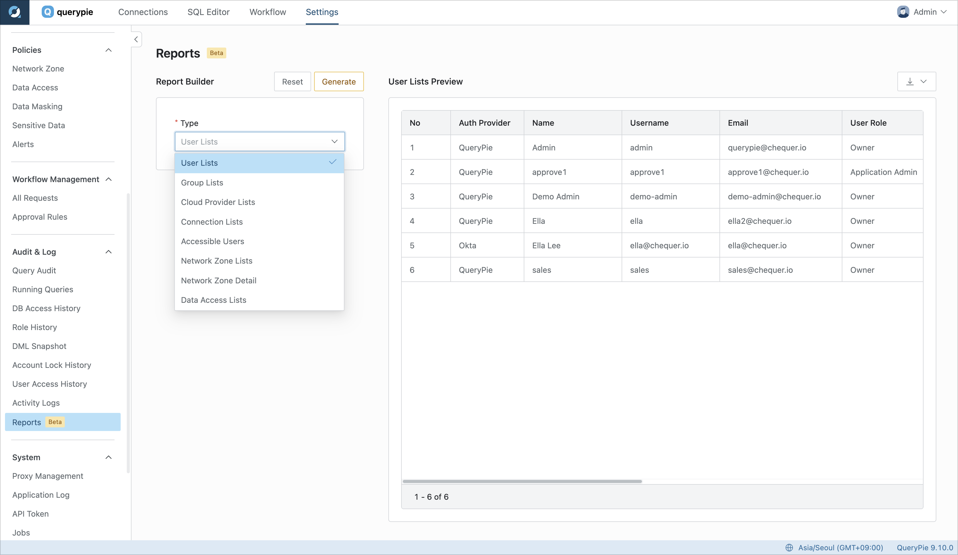This screenshot has width=958, height=555.
Task: Select Data Access Lists option
Action: [259, 300]
